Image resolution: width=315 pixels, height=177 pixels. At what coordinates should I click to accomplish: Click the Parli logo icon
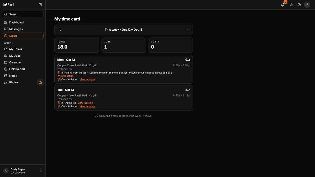click(5, 4)
